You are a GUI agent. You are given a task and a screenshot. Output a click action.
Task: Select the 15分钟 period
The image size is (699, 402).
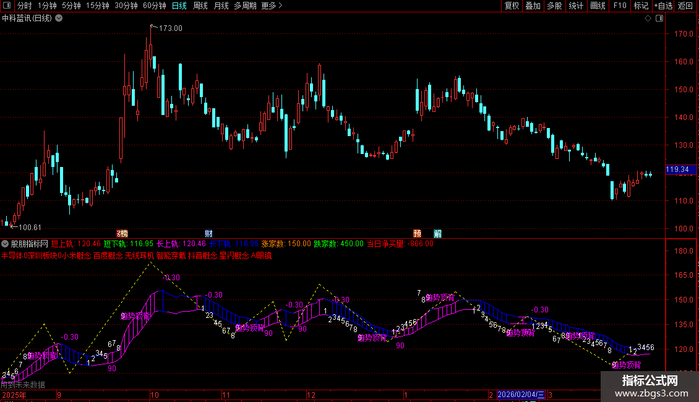97,6
